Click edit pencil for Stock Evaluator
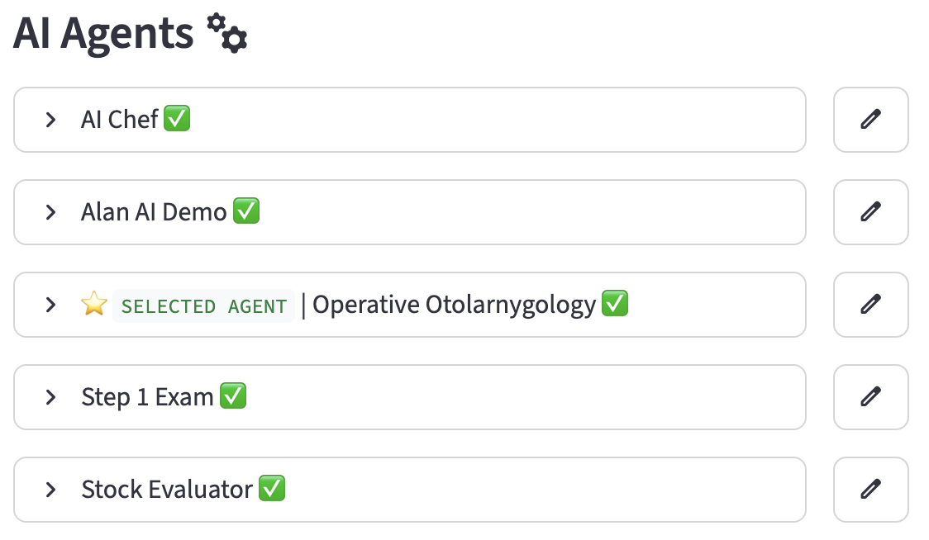929x540 pixels. [x=870, y=490]
